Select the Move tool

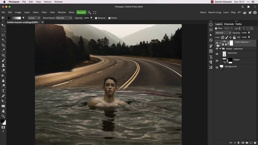click(3, 25)
